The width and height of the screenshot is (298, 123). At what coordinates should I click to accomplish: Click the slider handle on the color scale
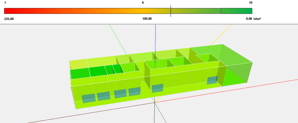(171, 11)
